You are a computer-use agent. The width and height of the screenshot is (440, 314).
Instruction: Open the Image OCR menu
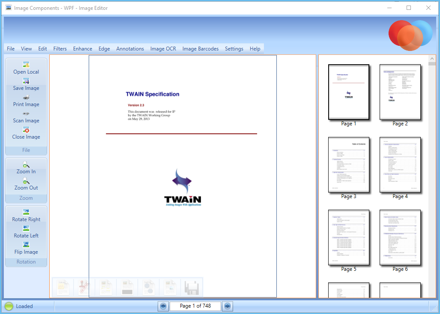[163, 49]
